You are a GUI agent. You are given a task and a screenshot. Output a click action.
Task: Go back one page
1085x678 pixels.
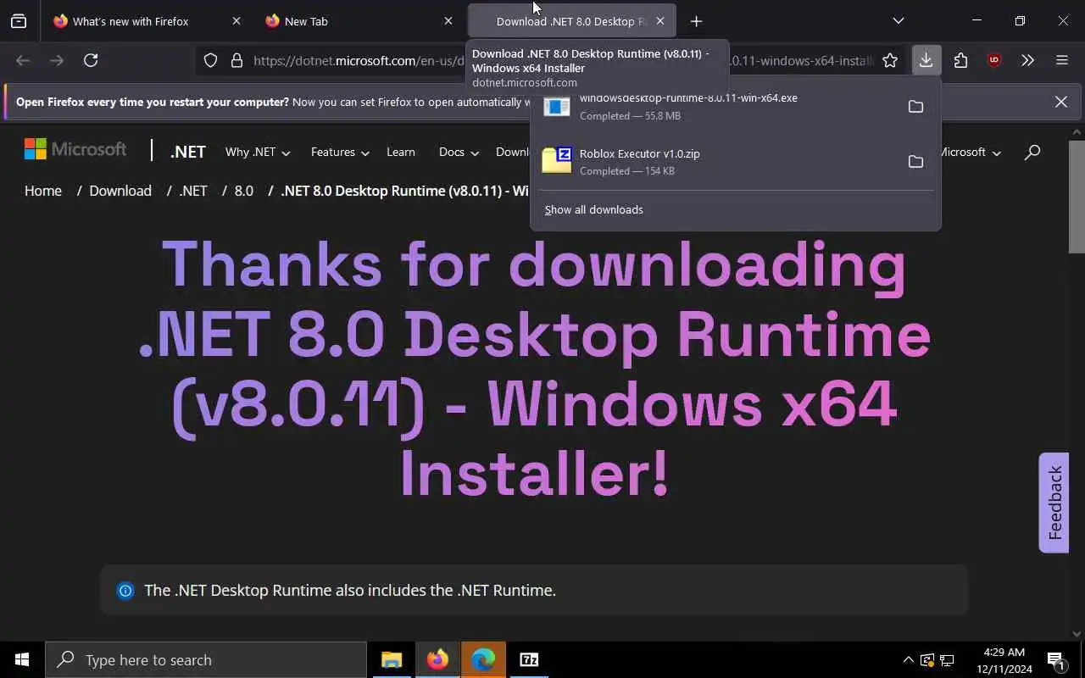coord(23,60)
